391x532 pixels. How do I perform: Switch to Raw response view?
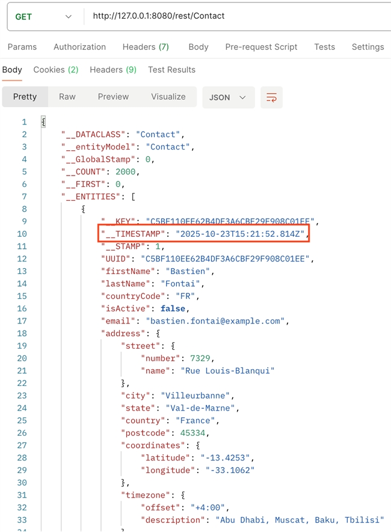tap(67, 97)
